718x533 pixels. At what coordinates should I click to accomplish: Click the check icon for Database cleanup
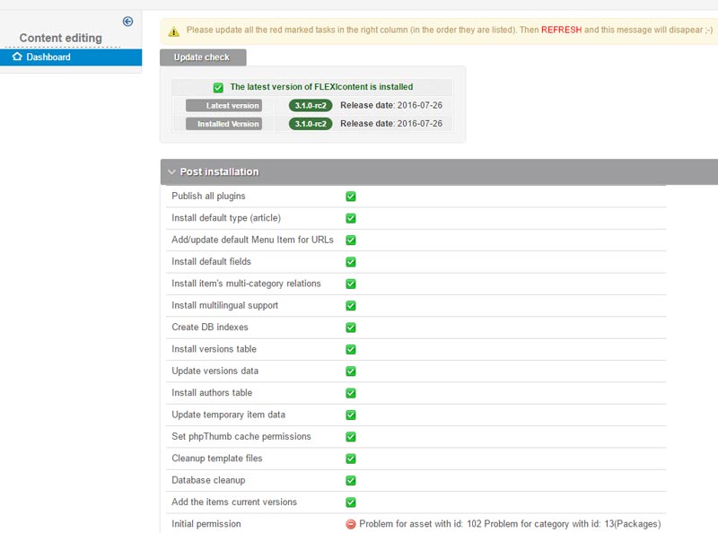(351, 481)
